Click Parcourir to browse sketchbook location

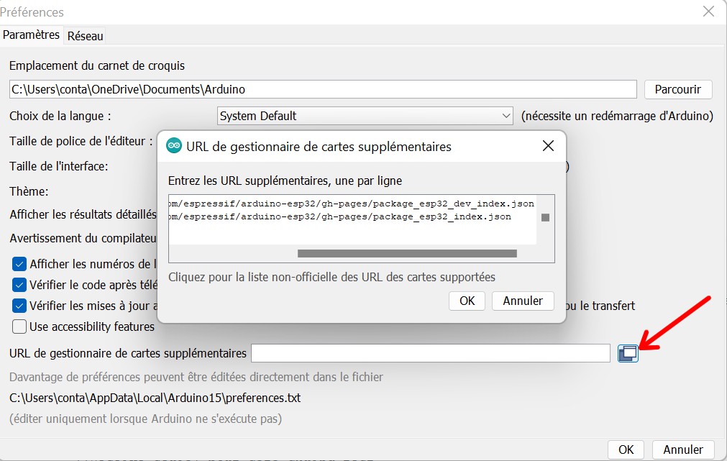[x=678, y=89]
